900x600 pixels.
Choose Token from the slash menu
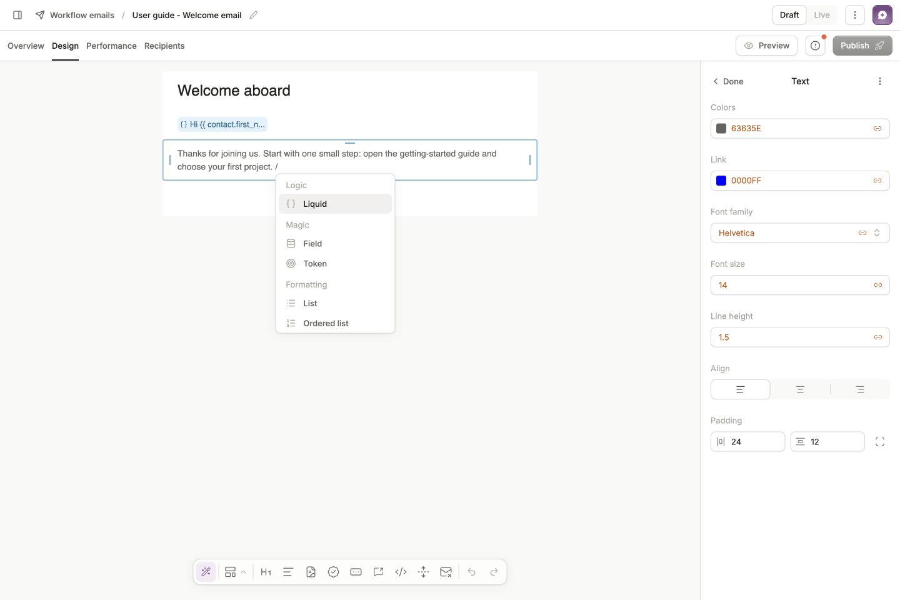click(x=335, y=264)
